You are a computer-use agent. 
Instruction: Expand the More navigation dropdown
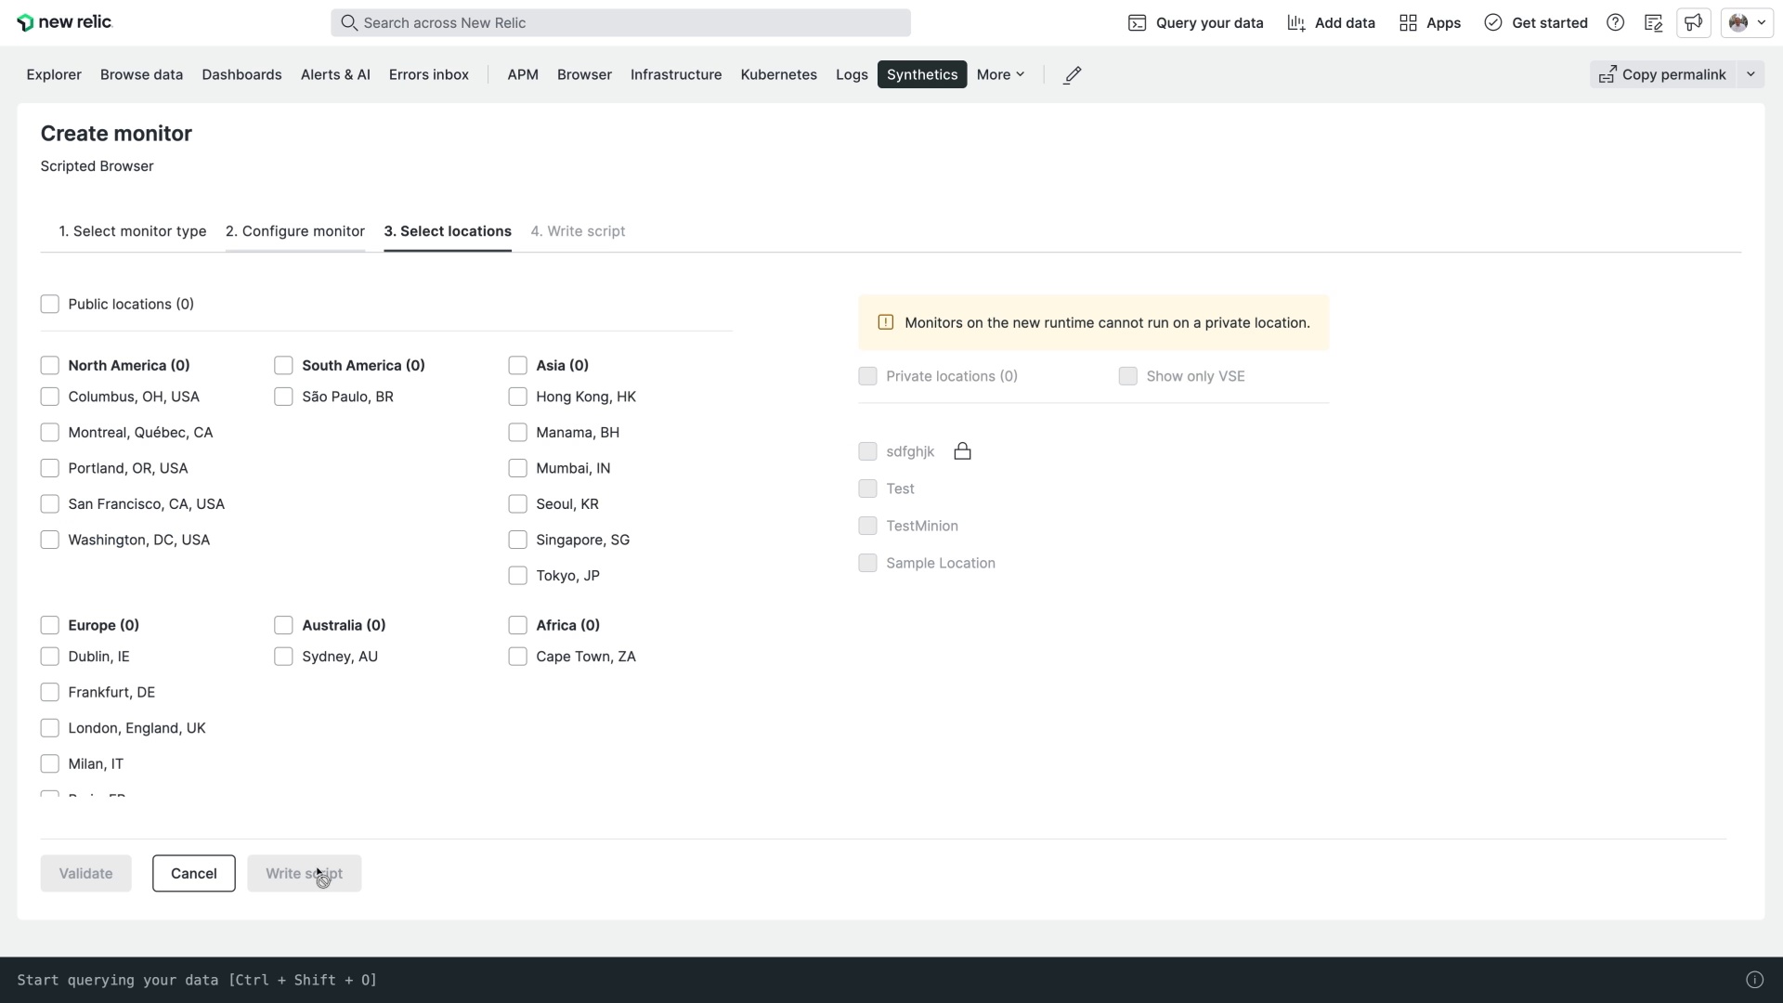click(x=1000, y=74)
